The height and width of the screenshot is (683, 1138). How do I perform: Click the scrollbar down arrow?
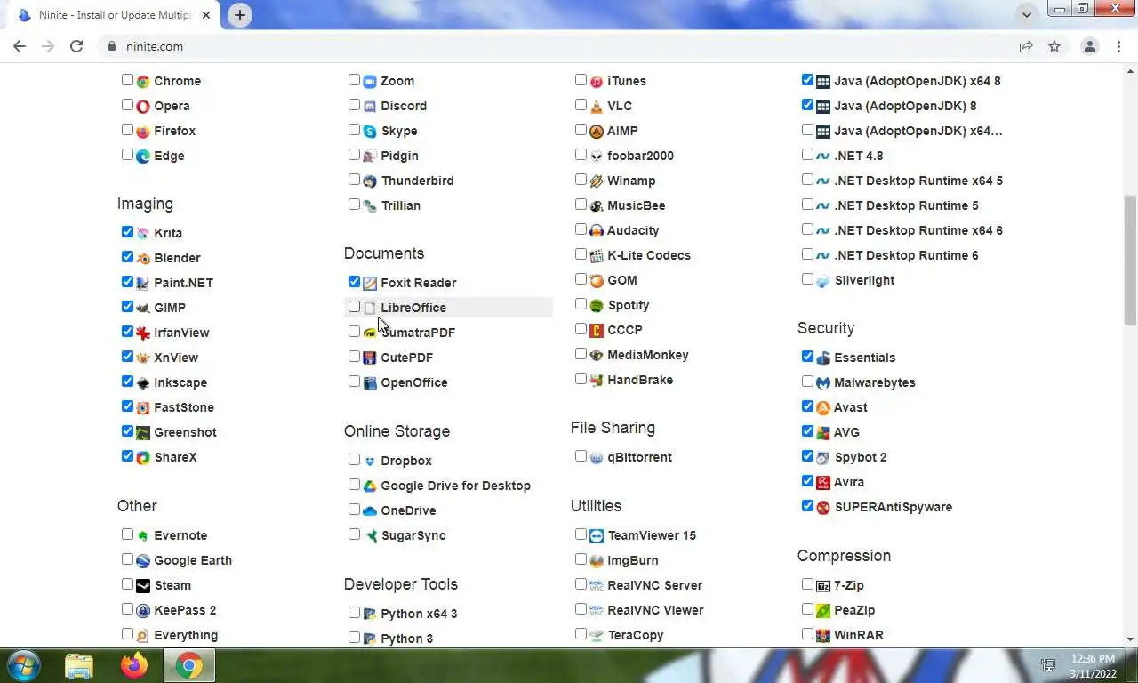pyautogui.click(x=1131, y=639)
